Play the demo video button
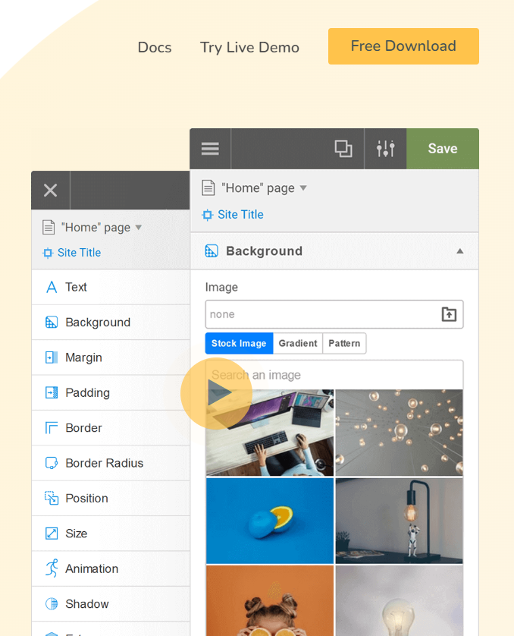The image size is (514, 636). [217, 393]
